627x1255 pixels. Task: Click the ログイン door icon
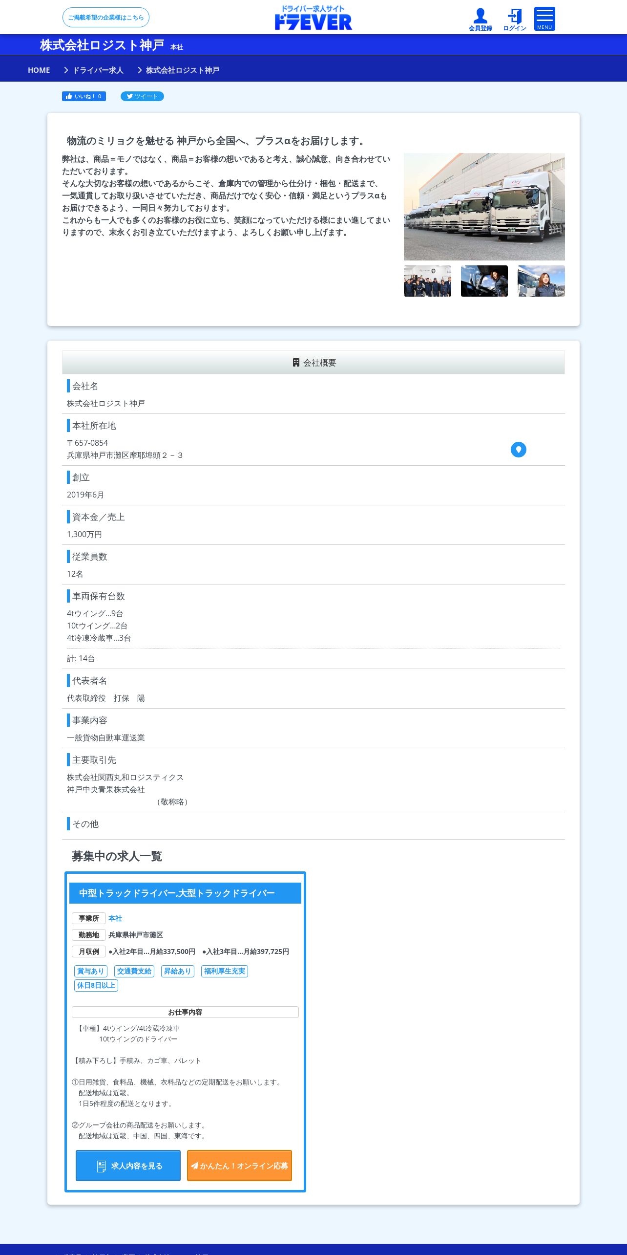[515, 20]
